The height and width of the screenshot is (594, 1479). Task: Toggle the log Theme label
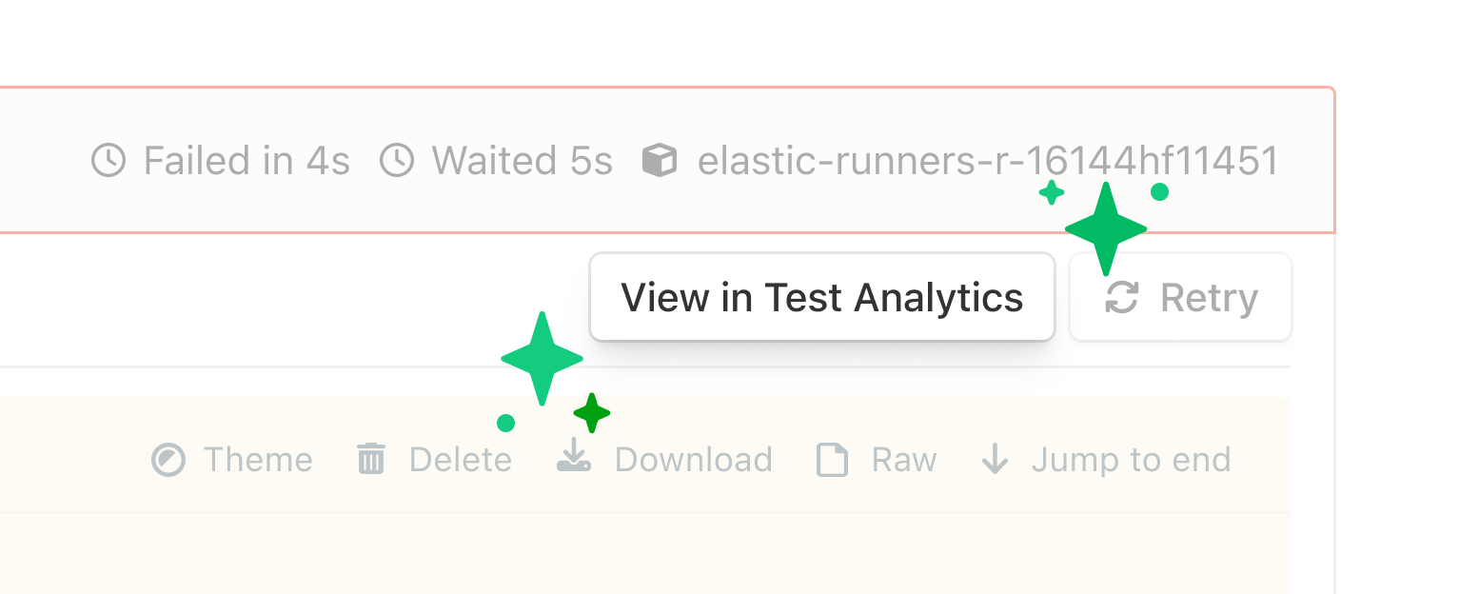click(x=258, y=460)
